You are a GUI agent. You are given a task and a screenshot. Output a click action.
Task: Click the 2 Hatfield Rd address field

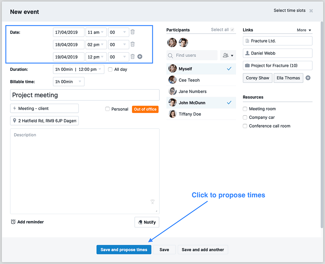tap(44, 121)
